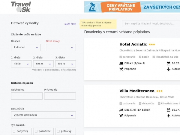Open the Hotel Adriatic title link
The image size is (180, 135).
point(133,44)
